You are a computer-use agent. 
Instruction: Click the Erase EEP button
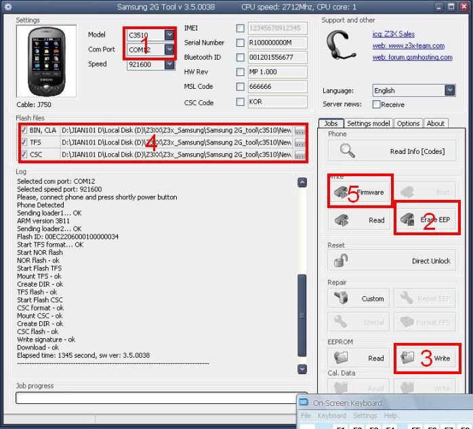426,220
